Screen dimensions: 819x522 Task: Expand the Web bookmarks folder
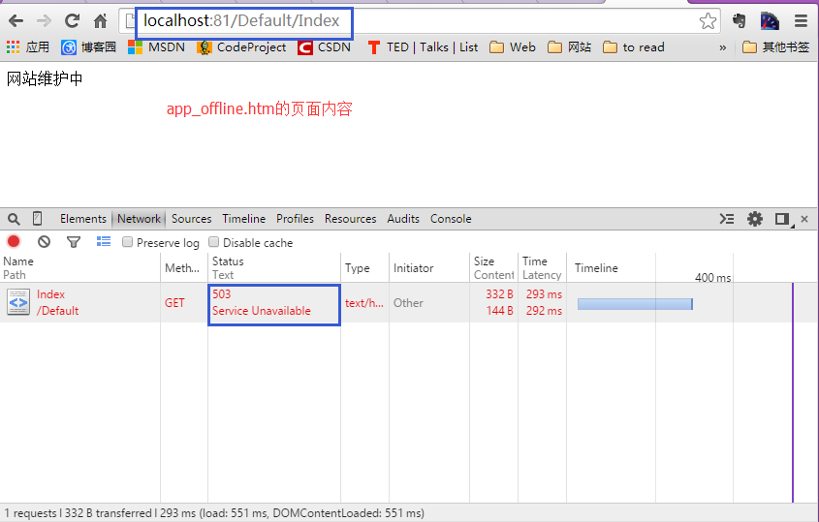click(513, 47)
